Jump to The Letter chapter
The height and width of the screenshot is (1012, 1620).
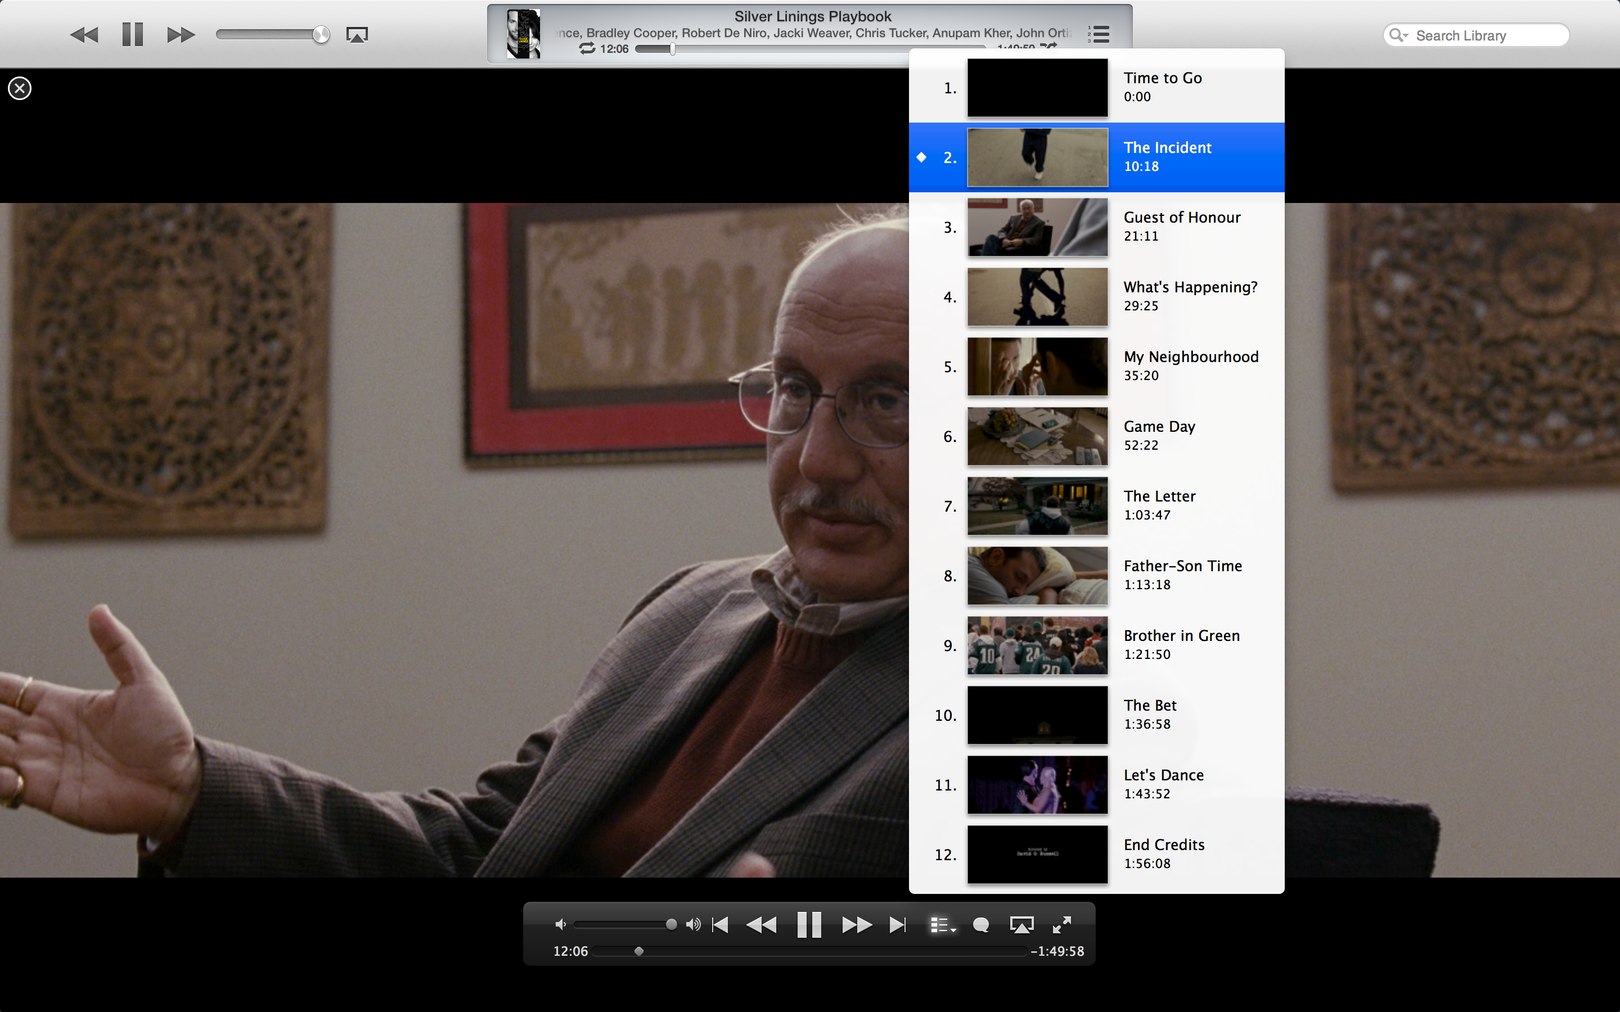pyautogui.click(x=1096, y=505)
